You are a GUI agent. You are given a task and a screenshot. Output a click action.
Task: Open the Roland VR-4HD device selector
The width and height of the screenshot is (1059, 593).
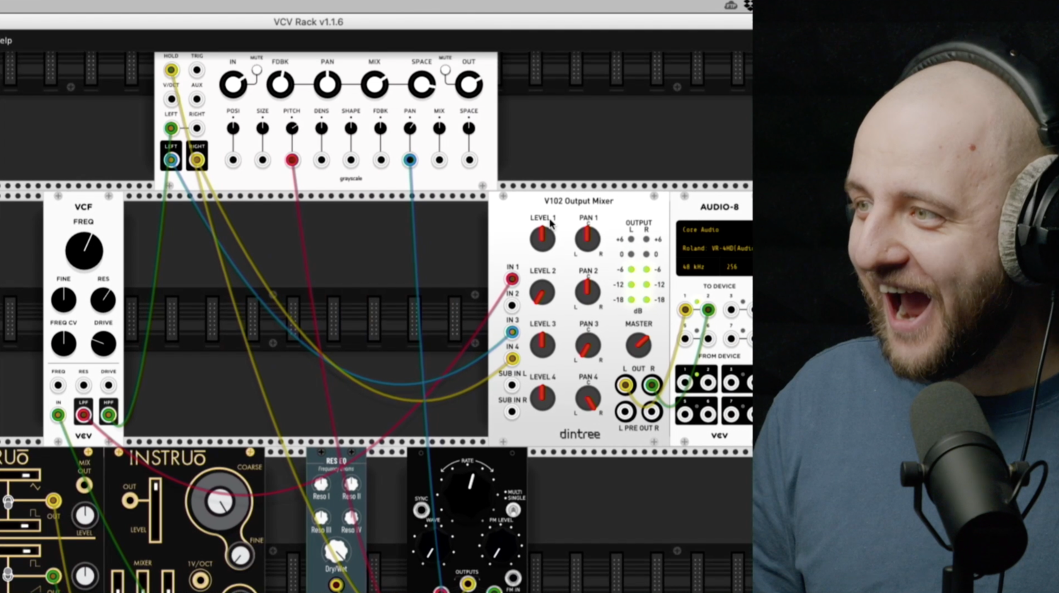pyautogui.click(x=714, y=248)
